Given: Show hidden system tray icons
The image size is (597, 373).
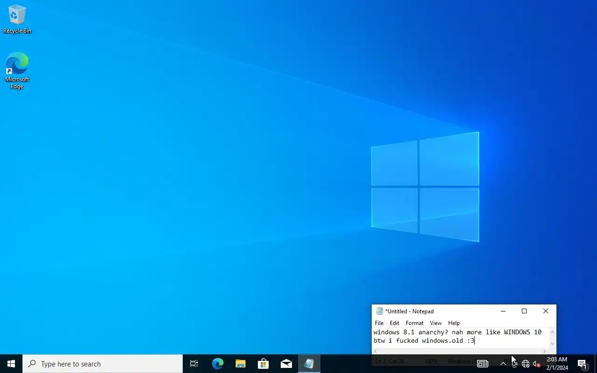Looking at the screenshot, I should [503, 364].
